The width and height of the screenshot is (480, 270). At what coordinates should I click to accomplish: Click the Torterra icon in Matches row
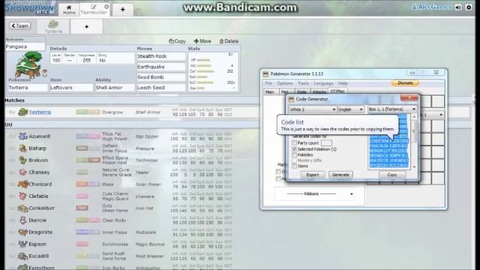23,112
